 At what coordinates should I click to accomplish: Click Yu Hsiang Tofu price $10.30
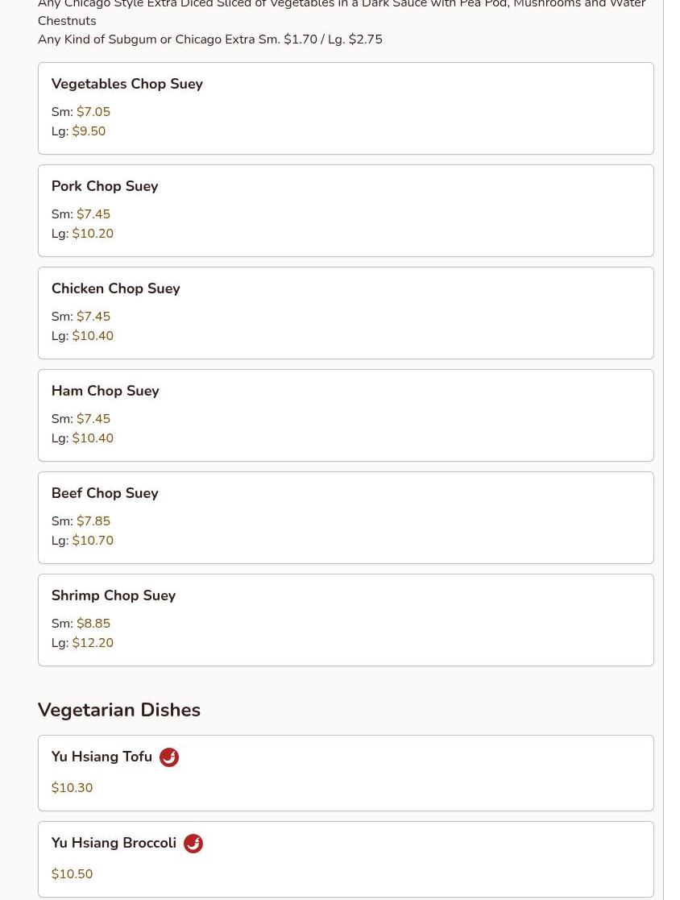[73, 787]
